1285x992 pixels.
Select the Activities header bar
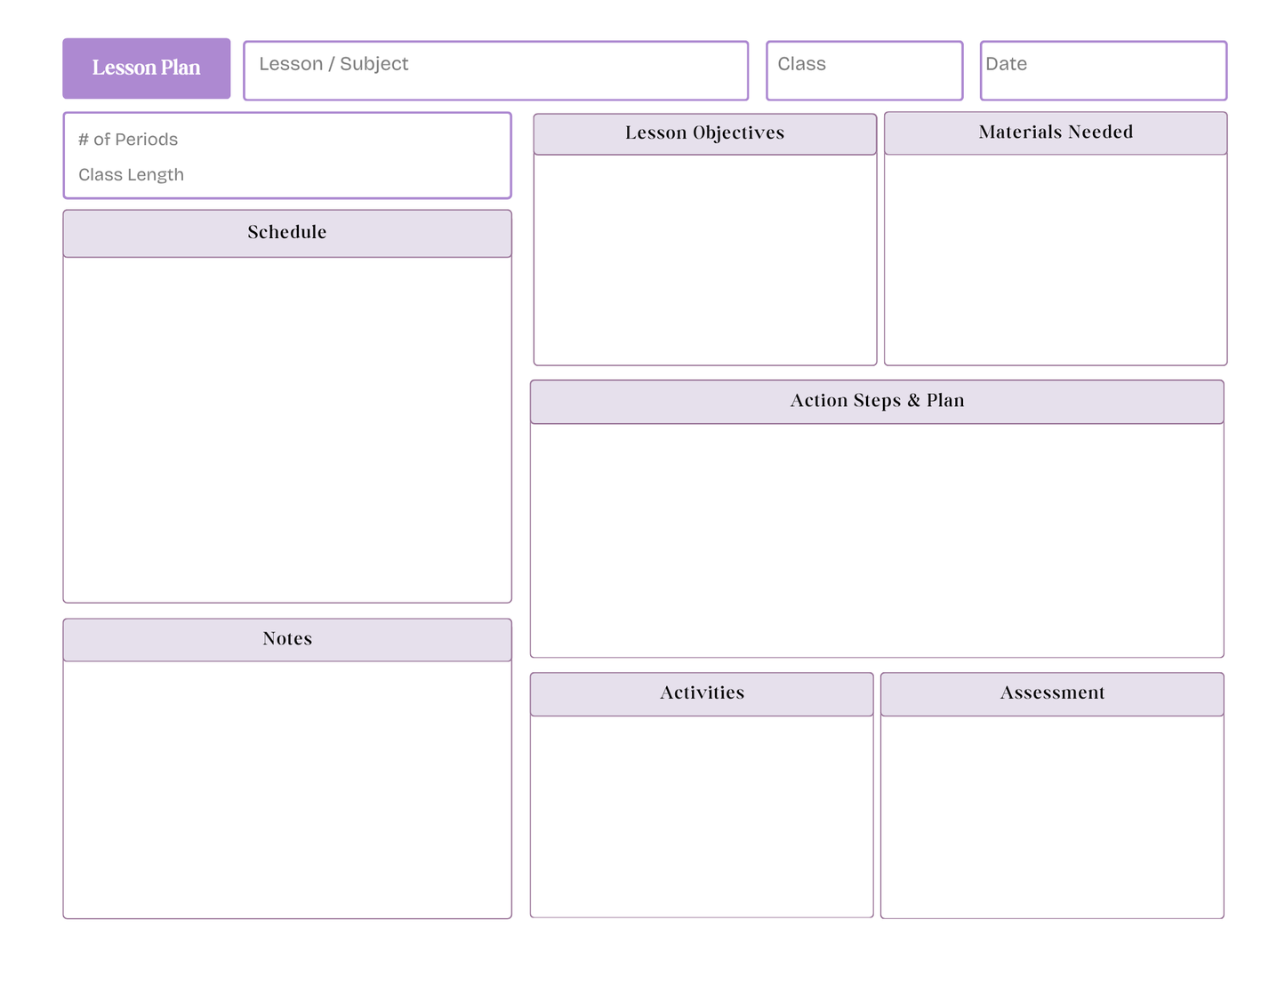702,694
